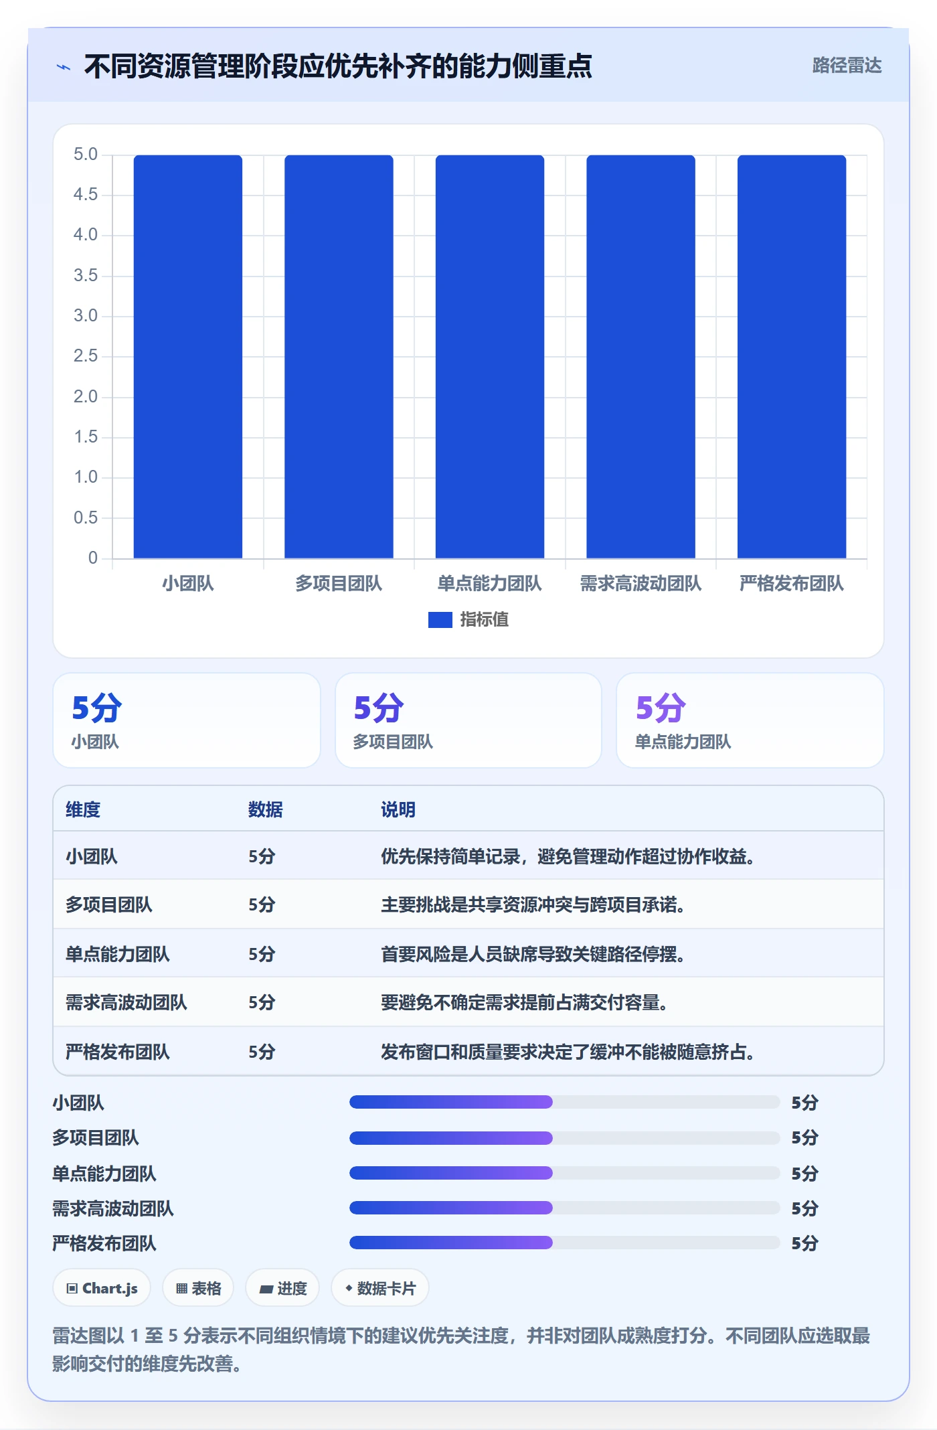
Task: Select the table text 发布窗口和质量要求决定了缓冲不能被随意挤占。
Action: 568,1052
